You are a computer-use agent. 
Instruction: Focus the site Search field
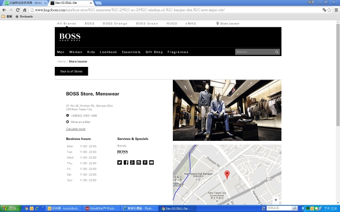[x=255, y=52]
